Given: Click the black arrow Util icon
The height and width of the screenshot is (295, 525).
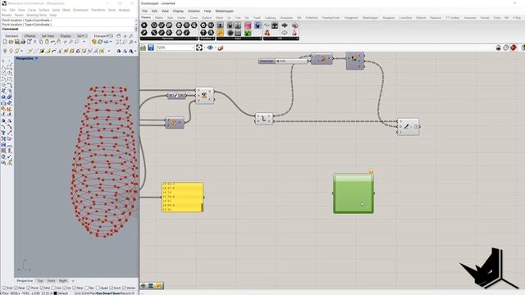Looking at the screenshot, I should 285,25.
